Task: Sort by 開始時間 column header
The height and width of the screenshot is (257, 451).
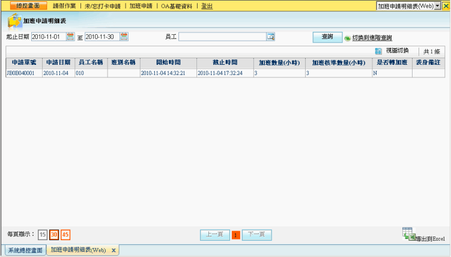Action: click(168, 62)
